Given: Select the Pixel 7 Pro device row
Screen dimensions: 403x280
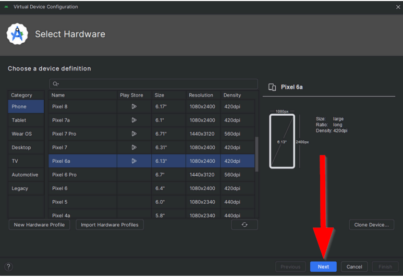Looking at the screenshot, I should [x=152, y=133].
